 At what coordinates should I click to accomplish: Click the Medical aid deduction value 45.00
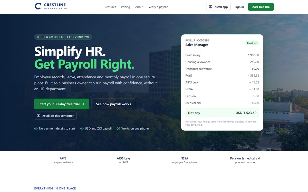(254, 103)
